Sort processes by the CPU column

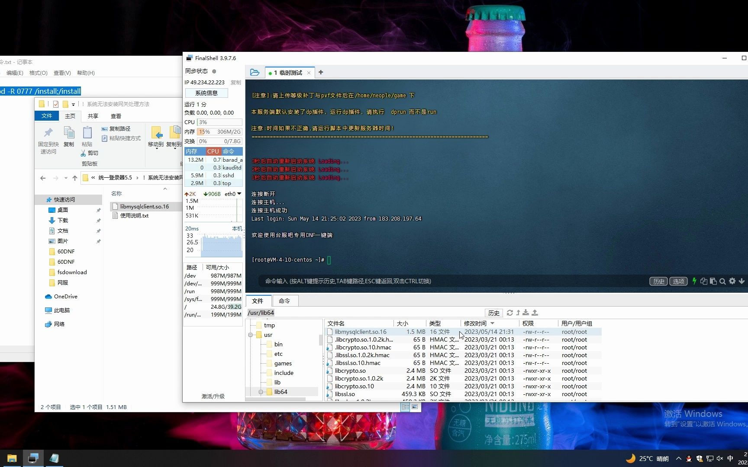213,151
